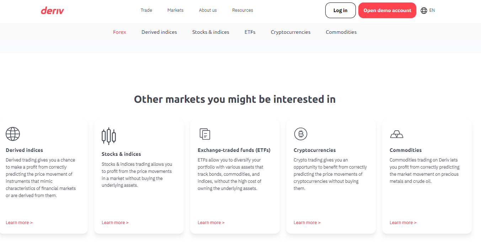Click the Deriv logo
Screen dimensions: 481x244
pyautogui.click(x=52, y=11)
